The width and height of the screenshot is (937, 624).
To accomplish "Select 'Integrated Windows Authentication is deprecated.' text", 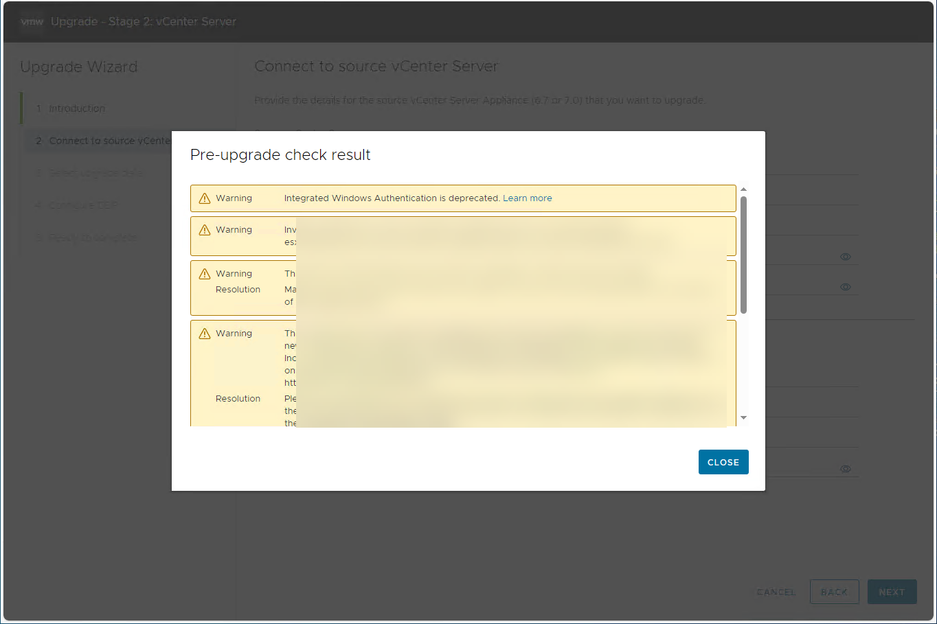I will point(392,198).
